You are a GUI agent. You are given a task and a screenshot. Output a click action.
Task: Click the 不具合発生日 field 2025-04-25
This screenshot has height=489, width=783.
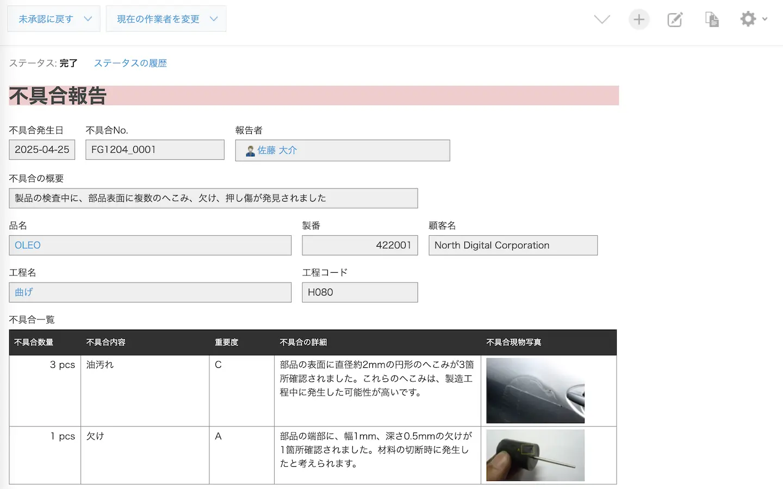(42, 150)
